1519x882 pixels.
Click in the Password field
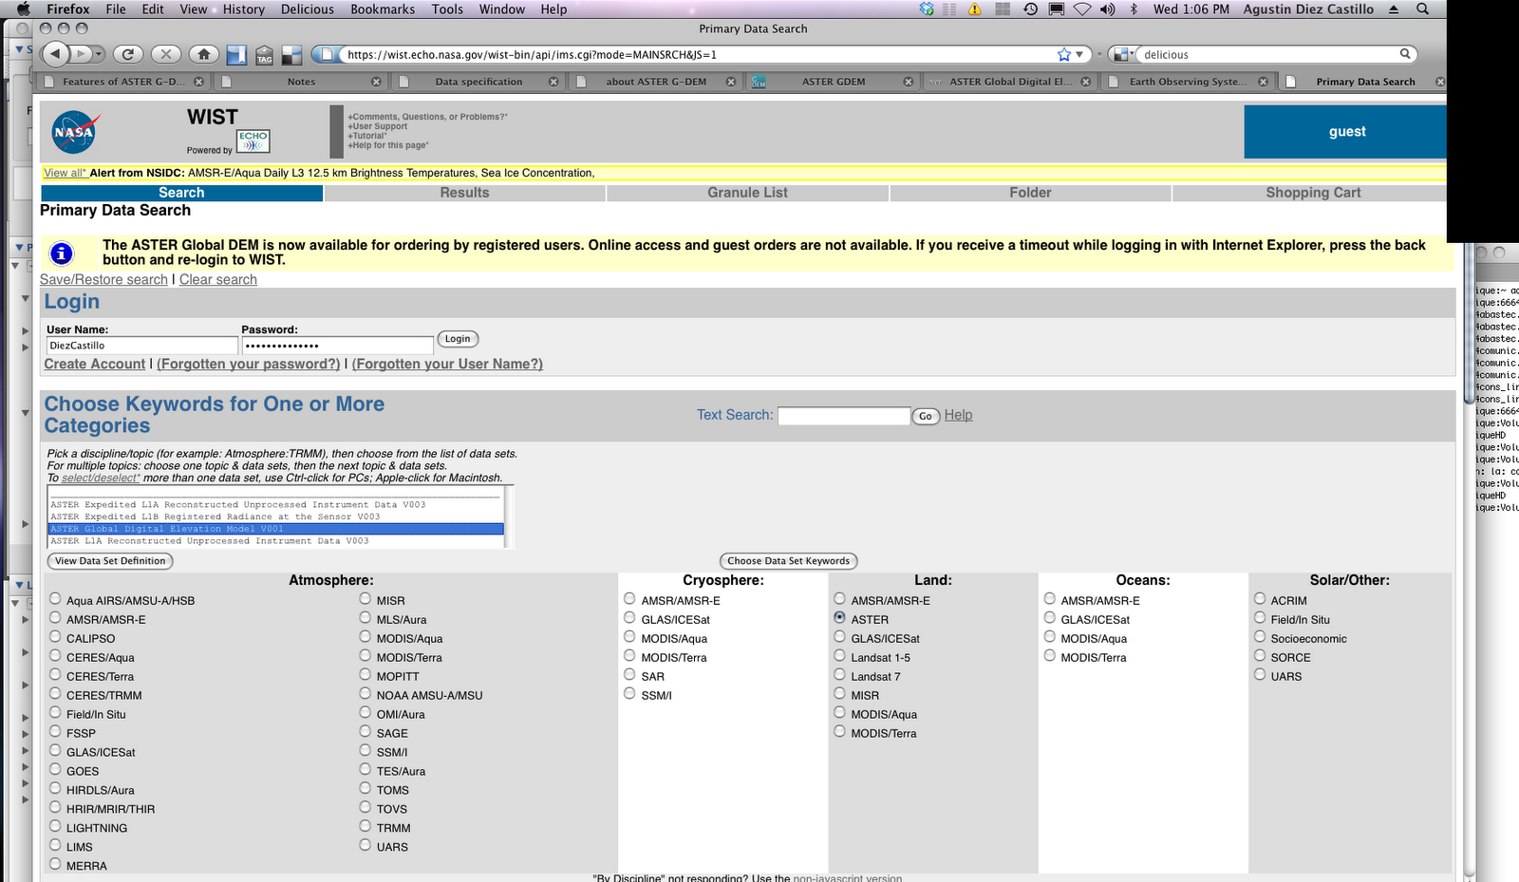tap(337, 346)
